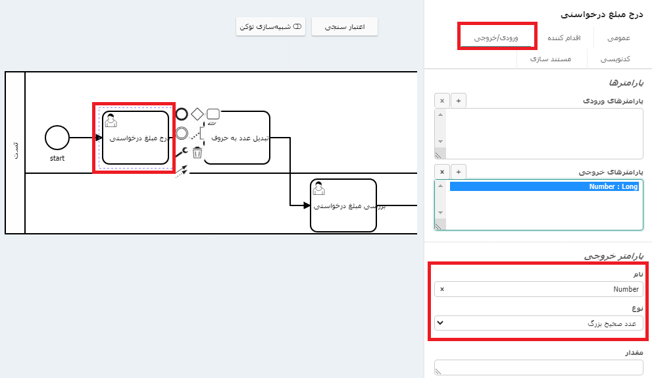Select Number : Long in output list
The width and height of the screenshot is (652, 378).
[x=545, y=187]
